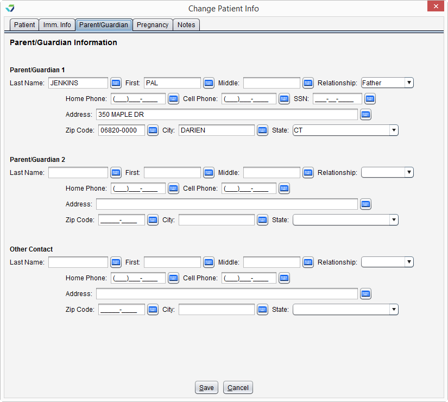The width and height of the screenshot is (448, 402).
Task: Expand Other Contact State dropdown
Action: tap(345, 310)
